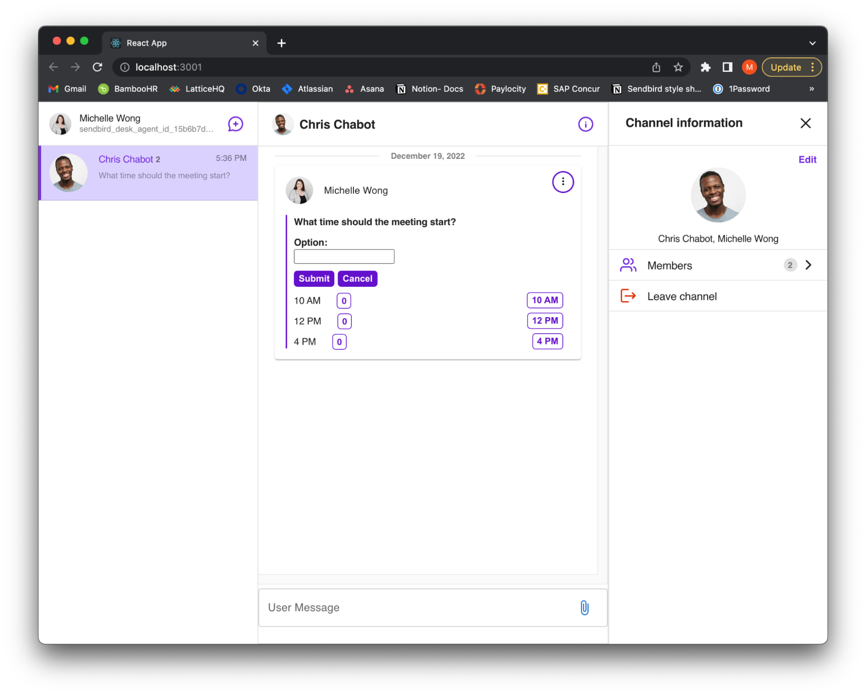Click the Members expand arrow

[809, 265]
